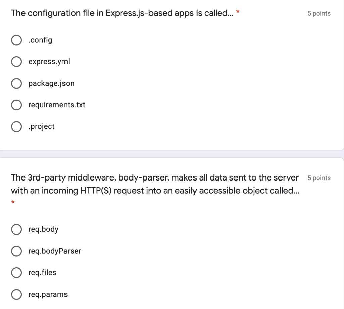Viewport: 344px width, 309px height.
Task: Select the req.body answer option
Action: coord(16,229)
